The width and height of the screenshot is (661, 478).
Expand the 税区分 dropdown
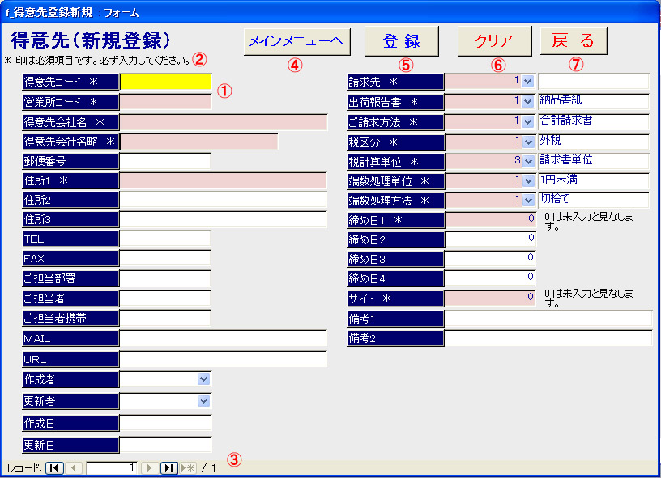pyautogui.click(x=527, y=142)
